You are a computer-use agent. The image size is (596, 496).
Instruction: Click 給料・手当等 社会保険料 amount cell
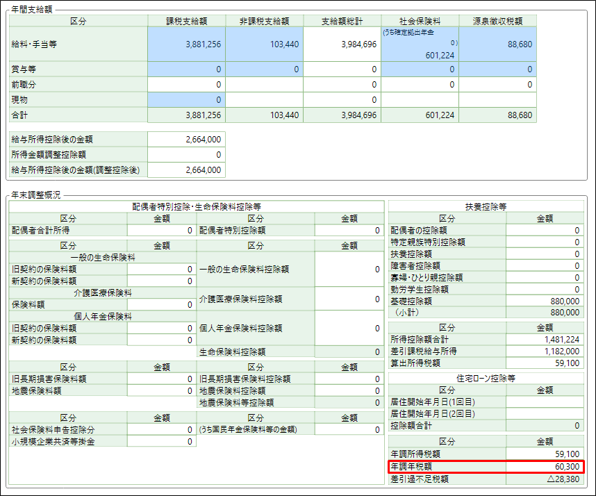tap(420, 44)
